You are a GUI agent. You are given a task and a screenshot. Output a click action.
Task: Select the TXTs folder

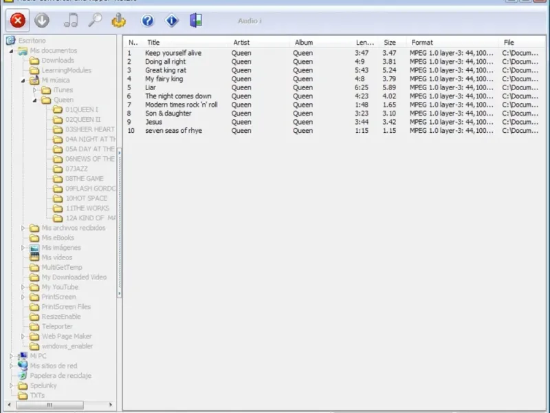click(x=32, y=395)
